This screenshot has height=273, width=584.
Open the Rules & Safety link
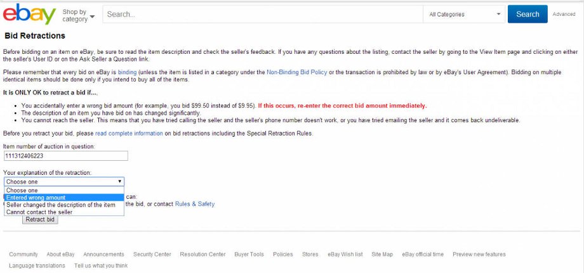tap(195, 204)
